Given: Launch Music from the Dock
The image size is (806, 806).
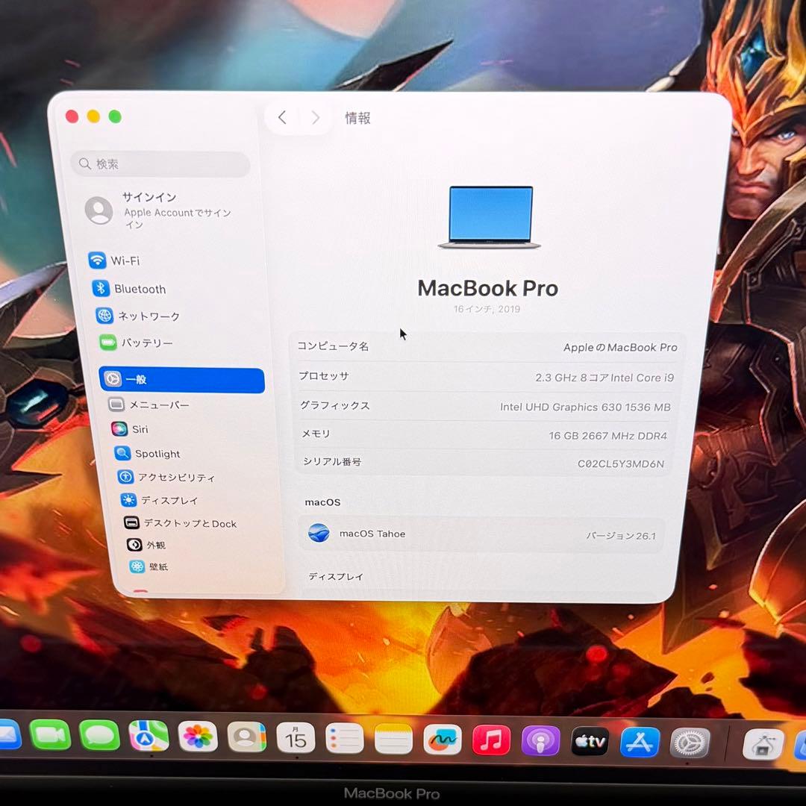Looking at the screenshot, I should [x=490, y=740].
